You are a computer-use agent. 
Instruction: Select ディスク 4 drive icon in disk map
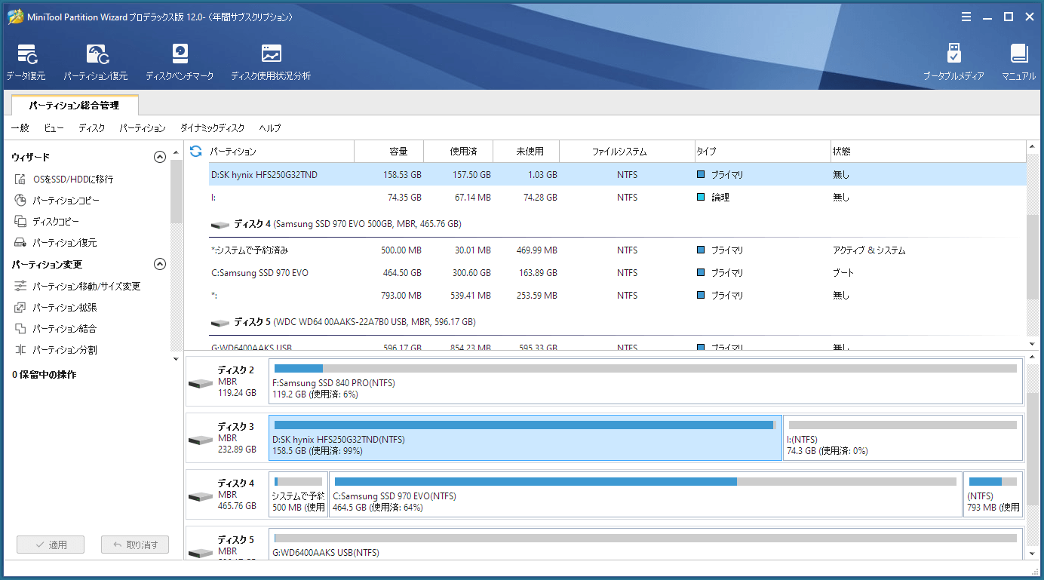pyautogui.click(x=201, y=496)
